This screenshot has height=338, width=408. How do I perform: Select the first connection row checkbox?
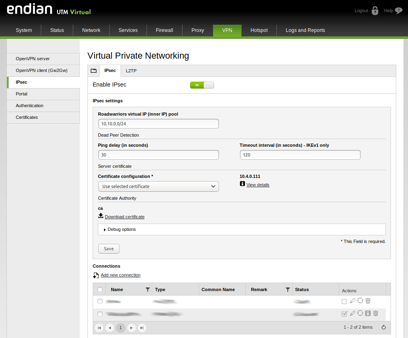100,301
